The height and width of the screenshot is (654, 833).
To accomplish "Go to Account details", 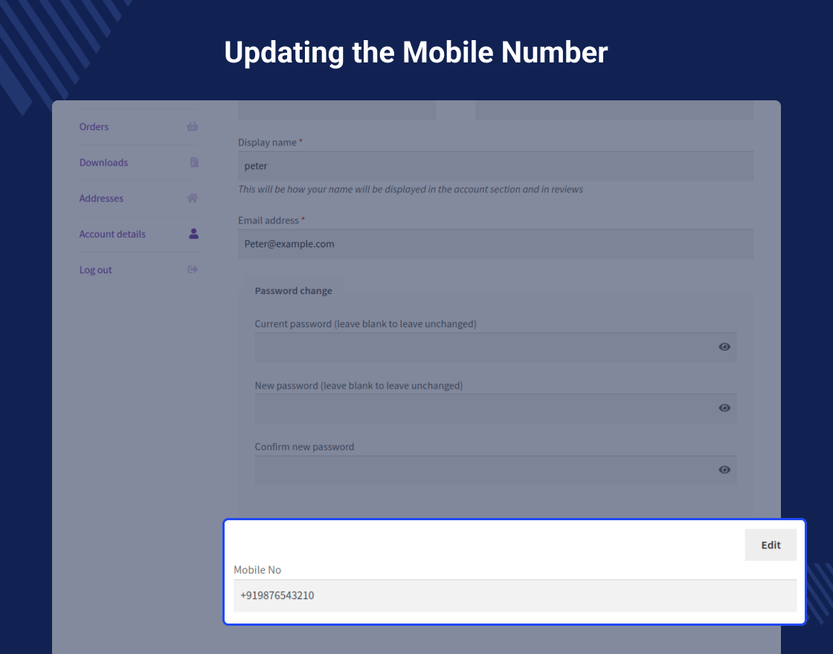I will 112,233.
